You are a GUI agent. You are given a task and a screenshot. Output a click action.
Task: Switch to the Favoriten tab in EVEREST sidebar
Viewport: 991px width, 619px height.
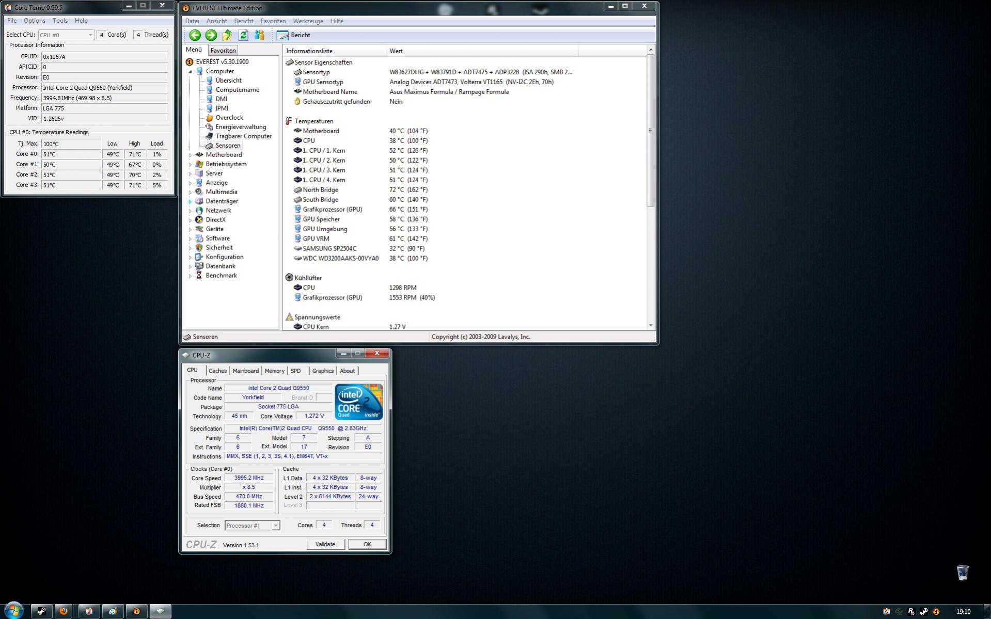[x=223, y=50]
